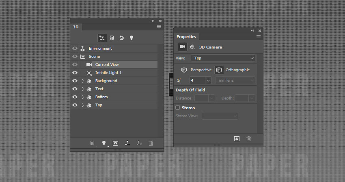The image size is (345, 182).
Task: Add new mesh at 3D panel bottom
Action: (93, 143)
